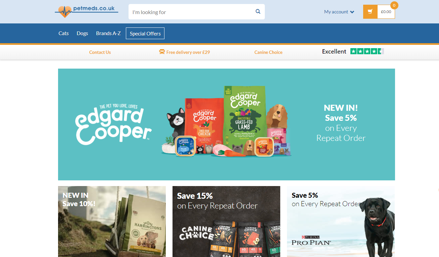Open the Purina Pro Plan promo tile
Screen dimensions: 439x257
coord(341,222)
